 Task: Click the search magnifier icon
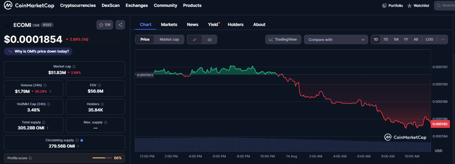[x=439, y=6]
